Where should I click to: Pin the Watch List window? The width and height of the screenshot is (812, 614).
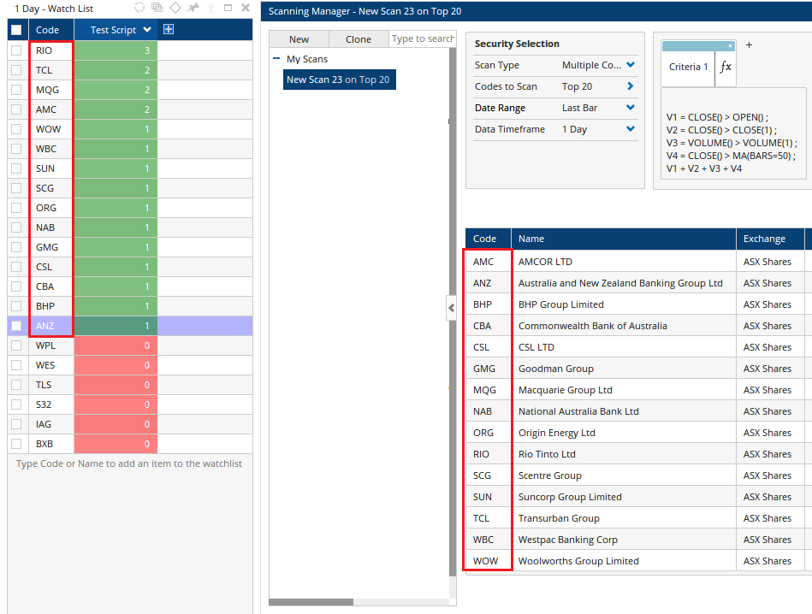pyautogui.click(x=193, y=8)
